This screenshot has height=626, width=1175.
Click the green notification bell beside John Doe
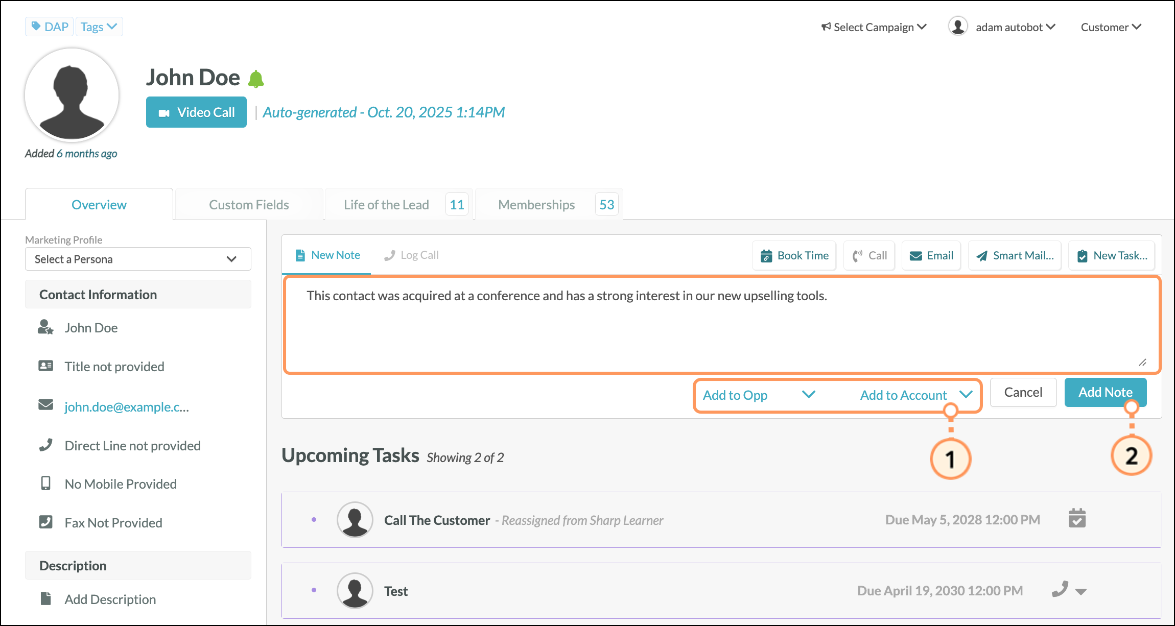pos(255,79)
